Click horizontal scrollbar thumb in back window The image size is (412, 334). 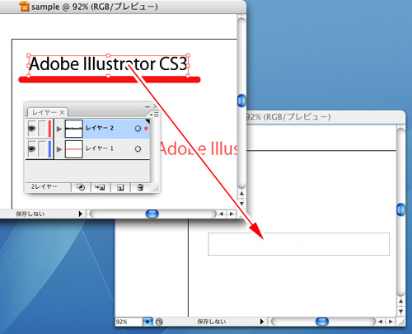point(322,322)
